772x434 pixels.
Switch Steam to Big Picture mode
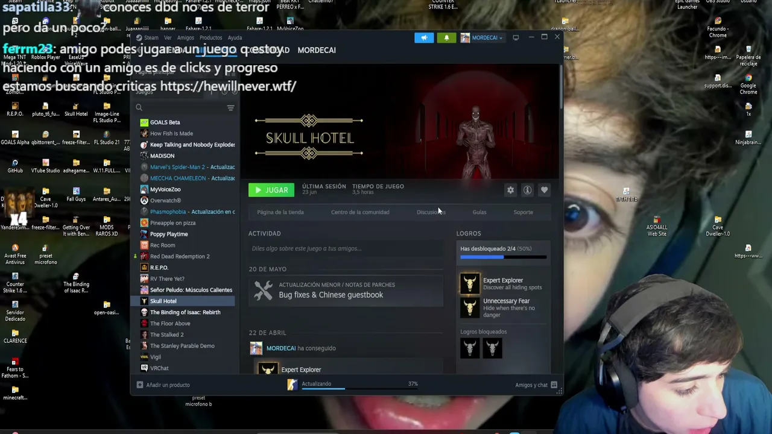pyautogui.click(x=516, y=37)
